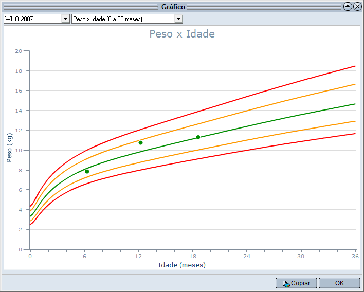The width and height of the screenshot is (364, 292).
Task: Click the x-axis tick label 18
Action: [x=193, y=256]
